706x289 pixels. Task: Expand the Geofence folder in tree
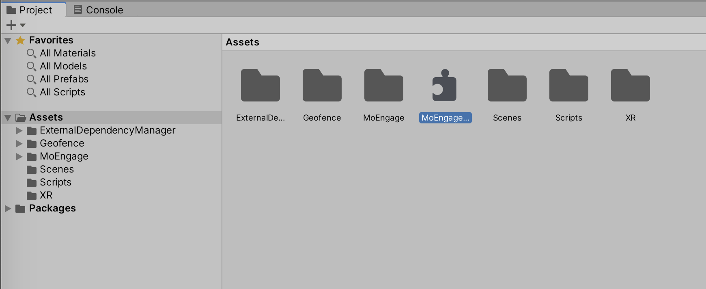point(19,144)
